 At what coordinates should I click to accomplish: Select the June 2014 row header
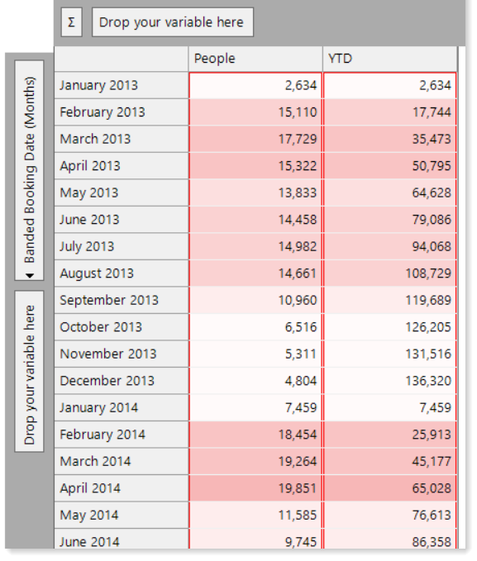point(122,541)
